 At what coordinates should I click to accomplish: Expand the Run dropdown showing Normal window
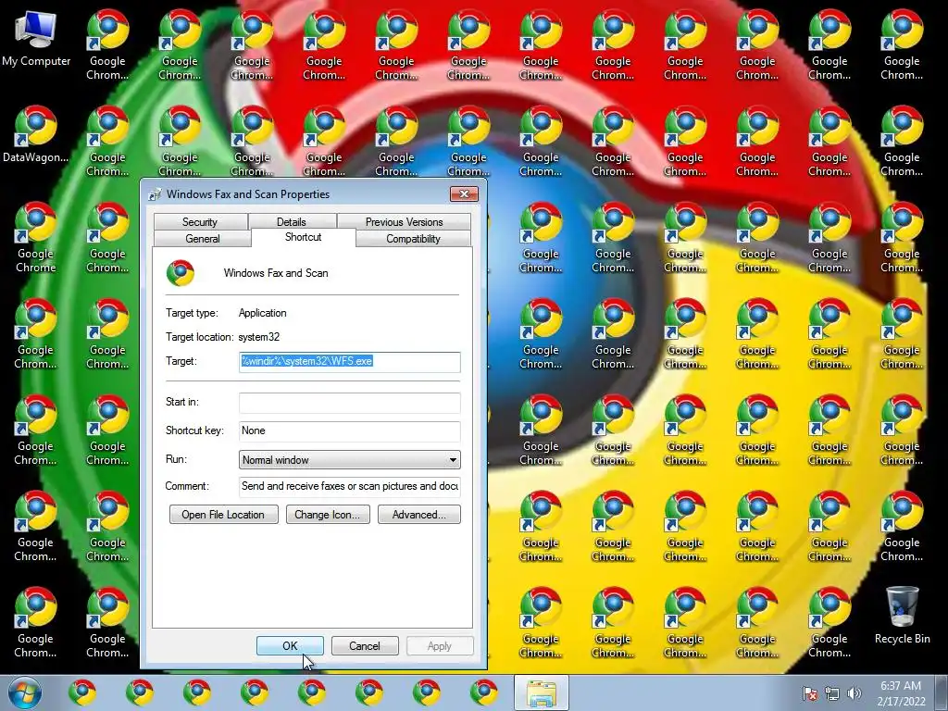(349, 460)
